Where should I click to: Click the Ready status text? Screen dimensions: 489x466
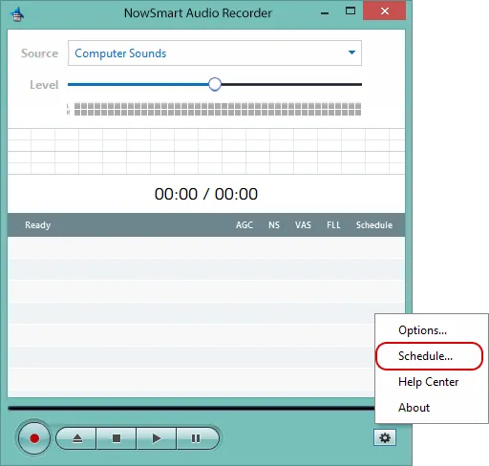38,225
